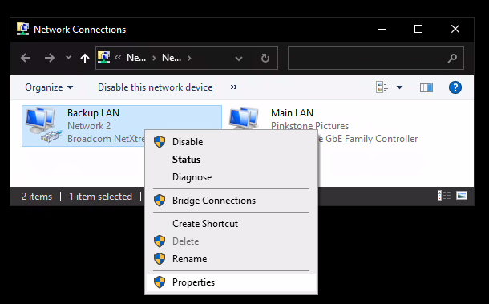The image size is (489, 304).
Task: Show more toolbar commands chevron
Action: 234,87
